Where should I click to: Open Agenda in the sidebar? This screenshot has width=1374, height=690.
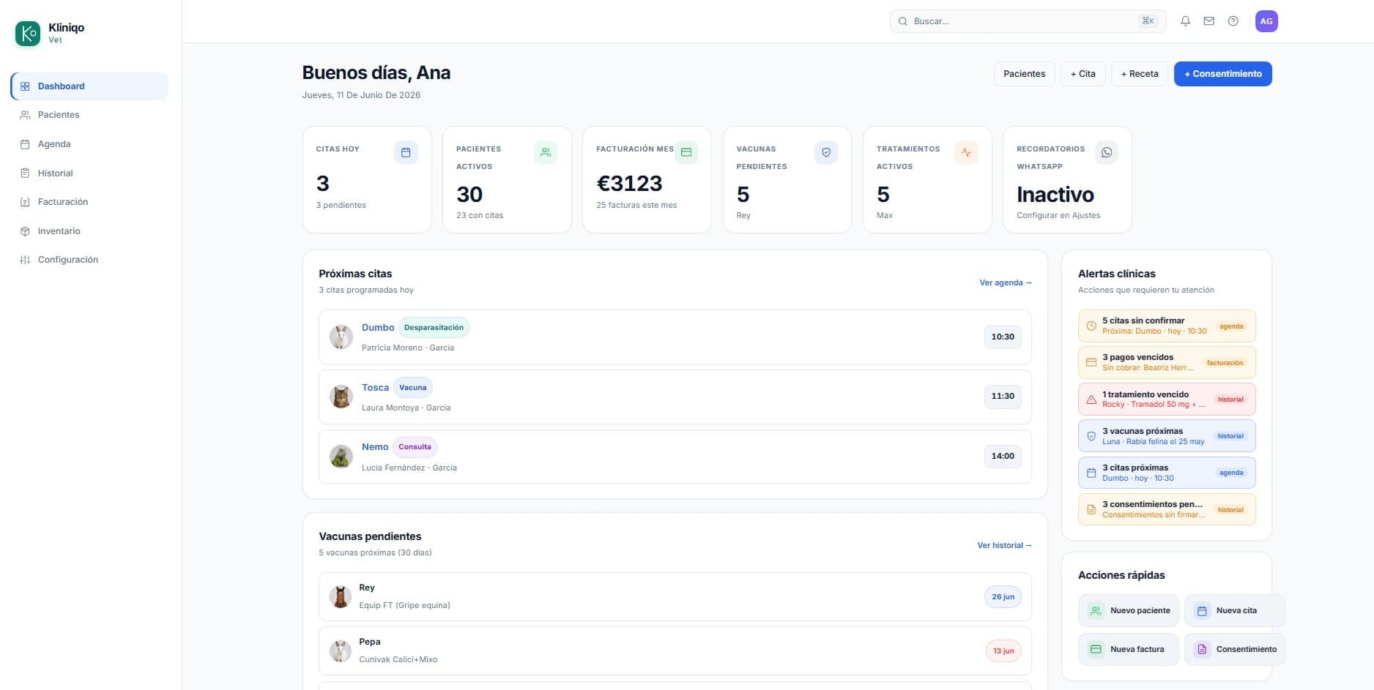(x=89, y=144)
